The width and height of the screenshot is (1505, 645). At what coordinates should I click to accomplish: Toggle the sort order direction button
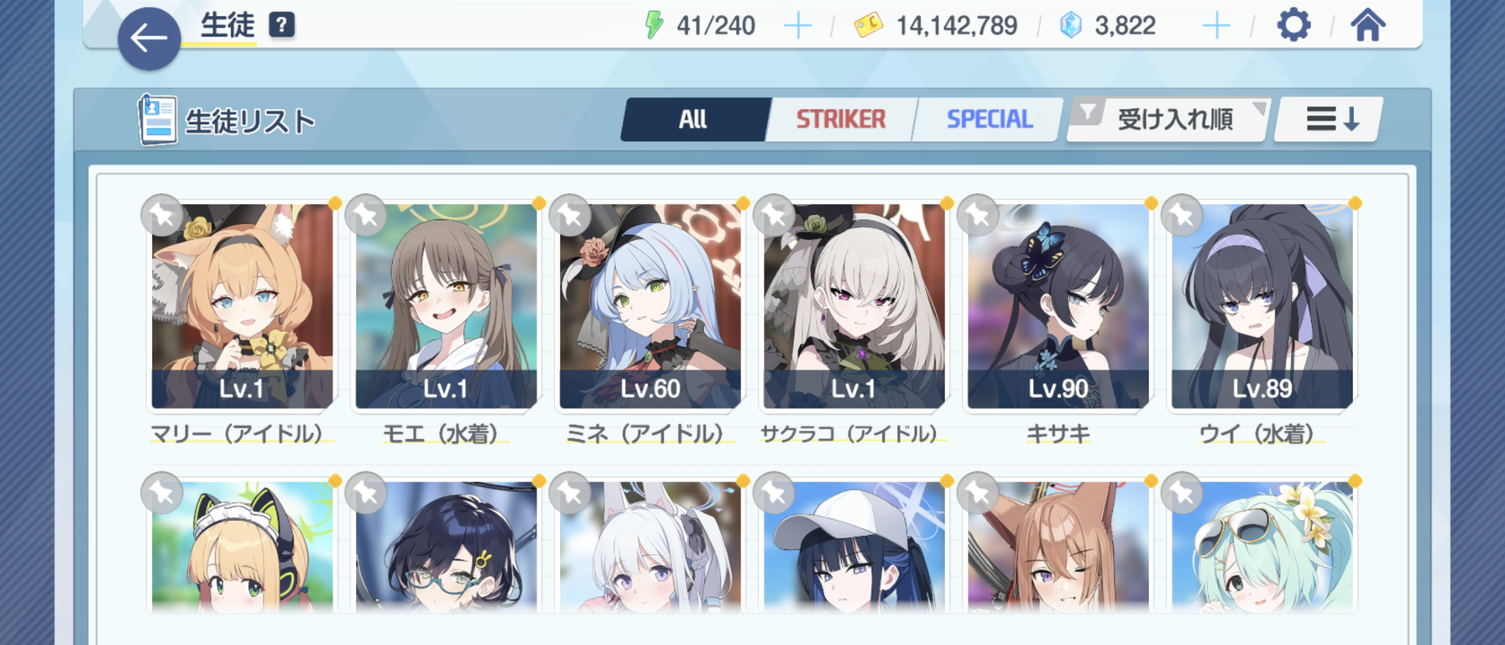click(1330, 119)
